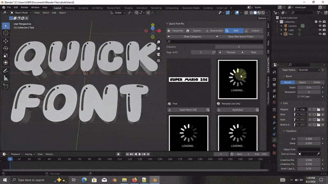Click the Size value slider field
The width and height of the screenshot is (328, 184).
[x=309, y=139]
